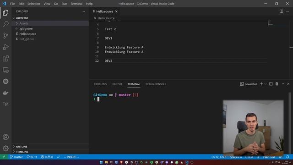Open Source Control view in activity bar
293x165 pixels.
pos(5,36)
